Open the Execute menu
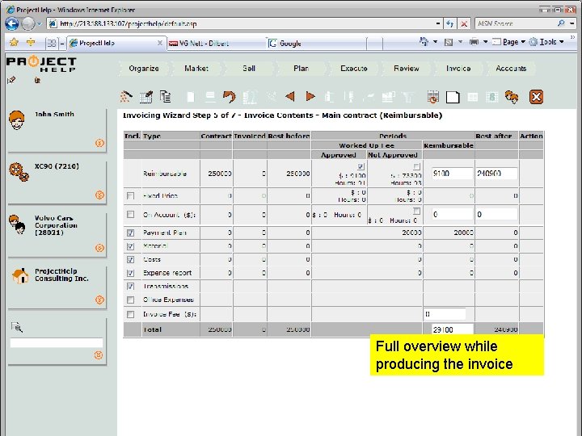This screenshot has height=436, width=582. [x=354, y=68]
